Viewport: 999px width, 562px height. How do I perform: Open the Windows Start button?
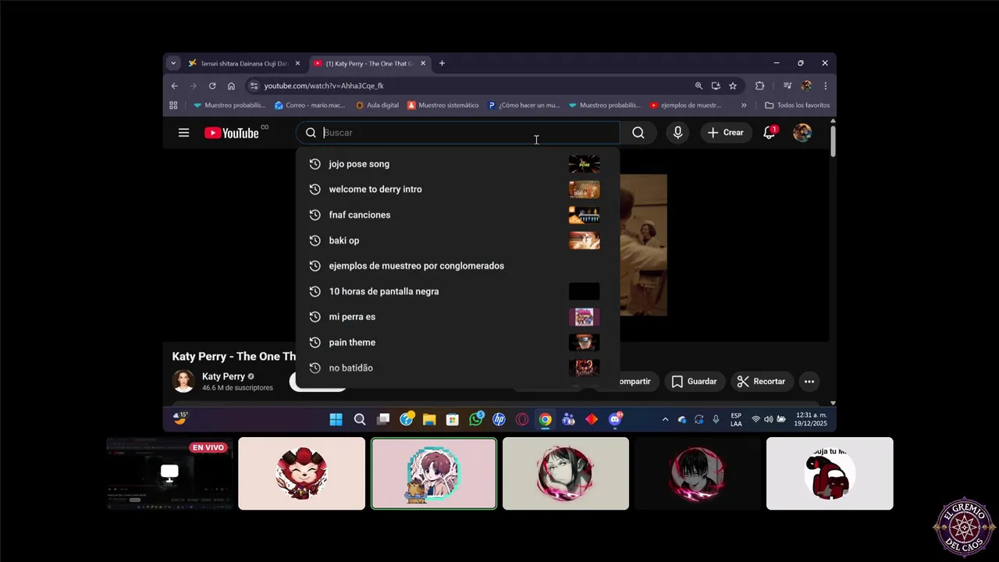[336, 419]
